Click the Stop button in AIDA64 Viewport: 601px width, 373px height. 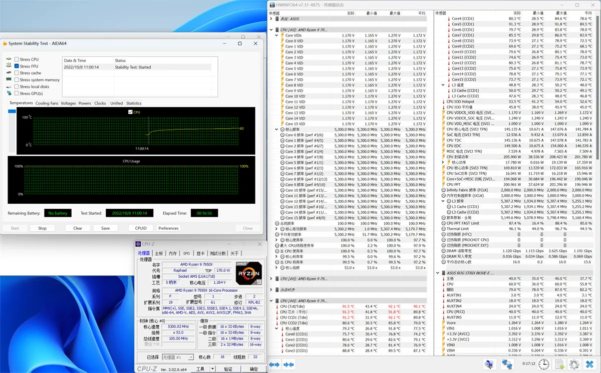(x=42, y=228)
